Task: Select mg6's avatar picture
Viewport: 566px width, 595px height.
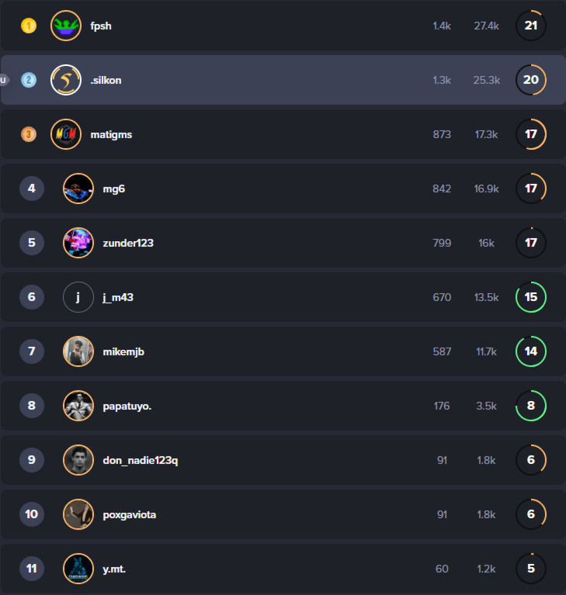Action: coord(78,189)
